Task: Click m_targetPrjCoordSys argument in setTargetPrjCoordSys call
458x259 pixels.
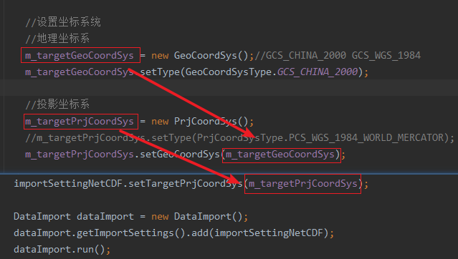Action: [303, 184]
